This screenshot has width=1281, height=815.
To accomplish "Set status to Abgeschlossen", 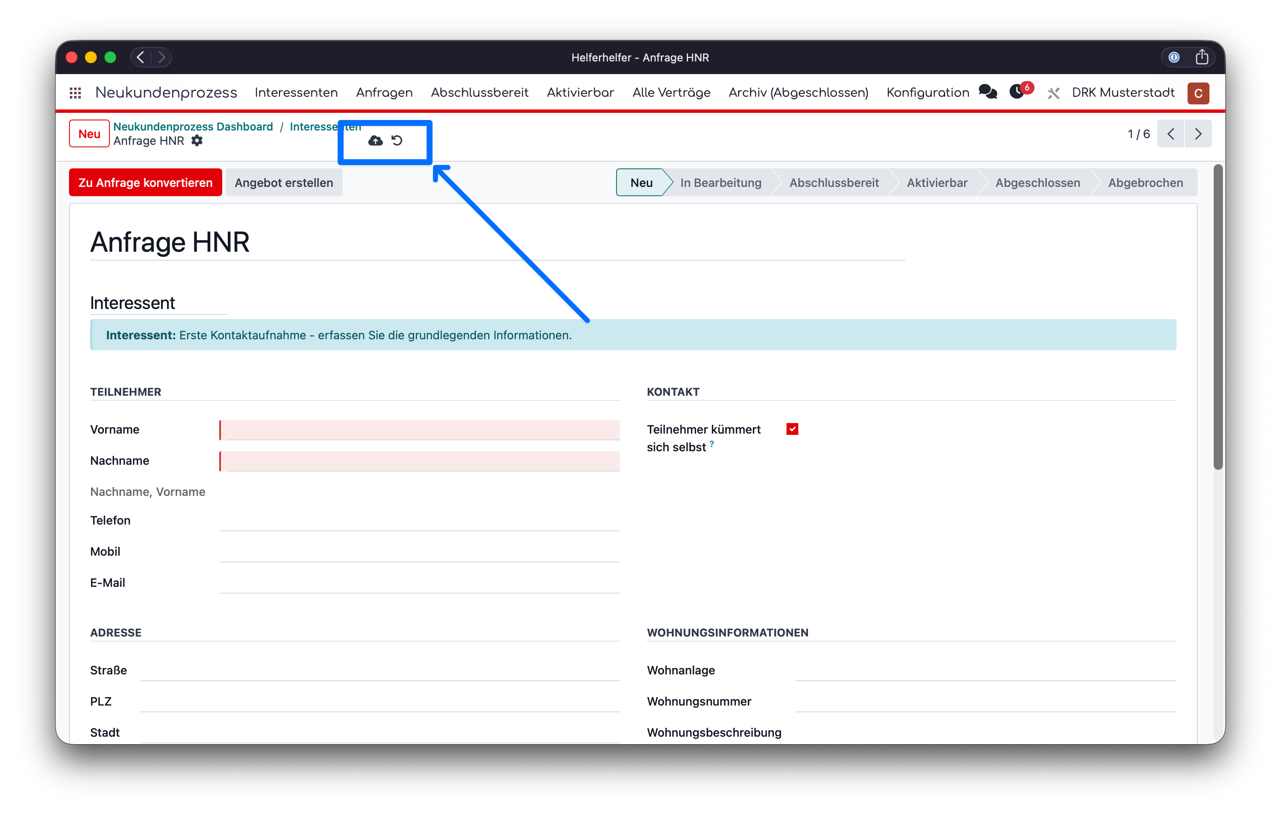I will tap(1037, 182).
